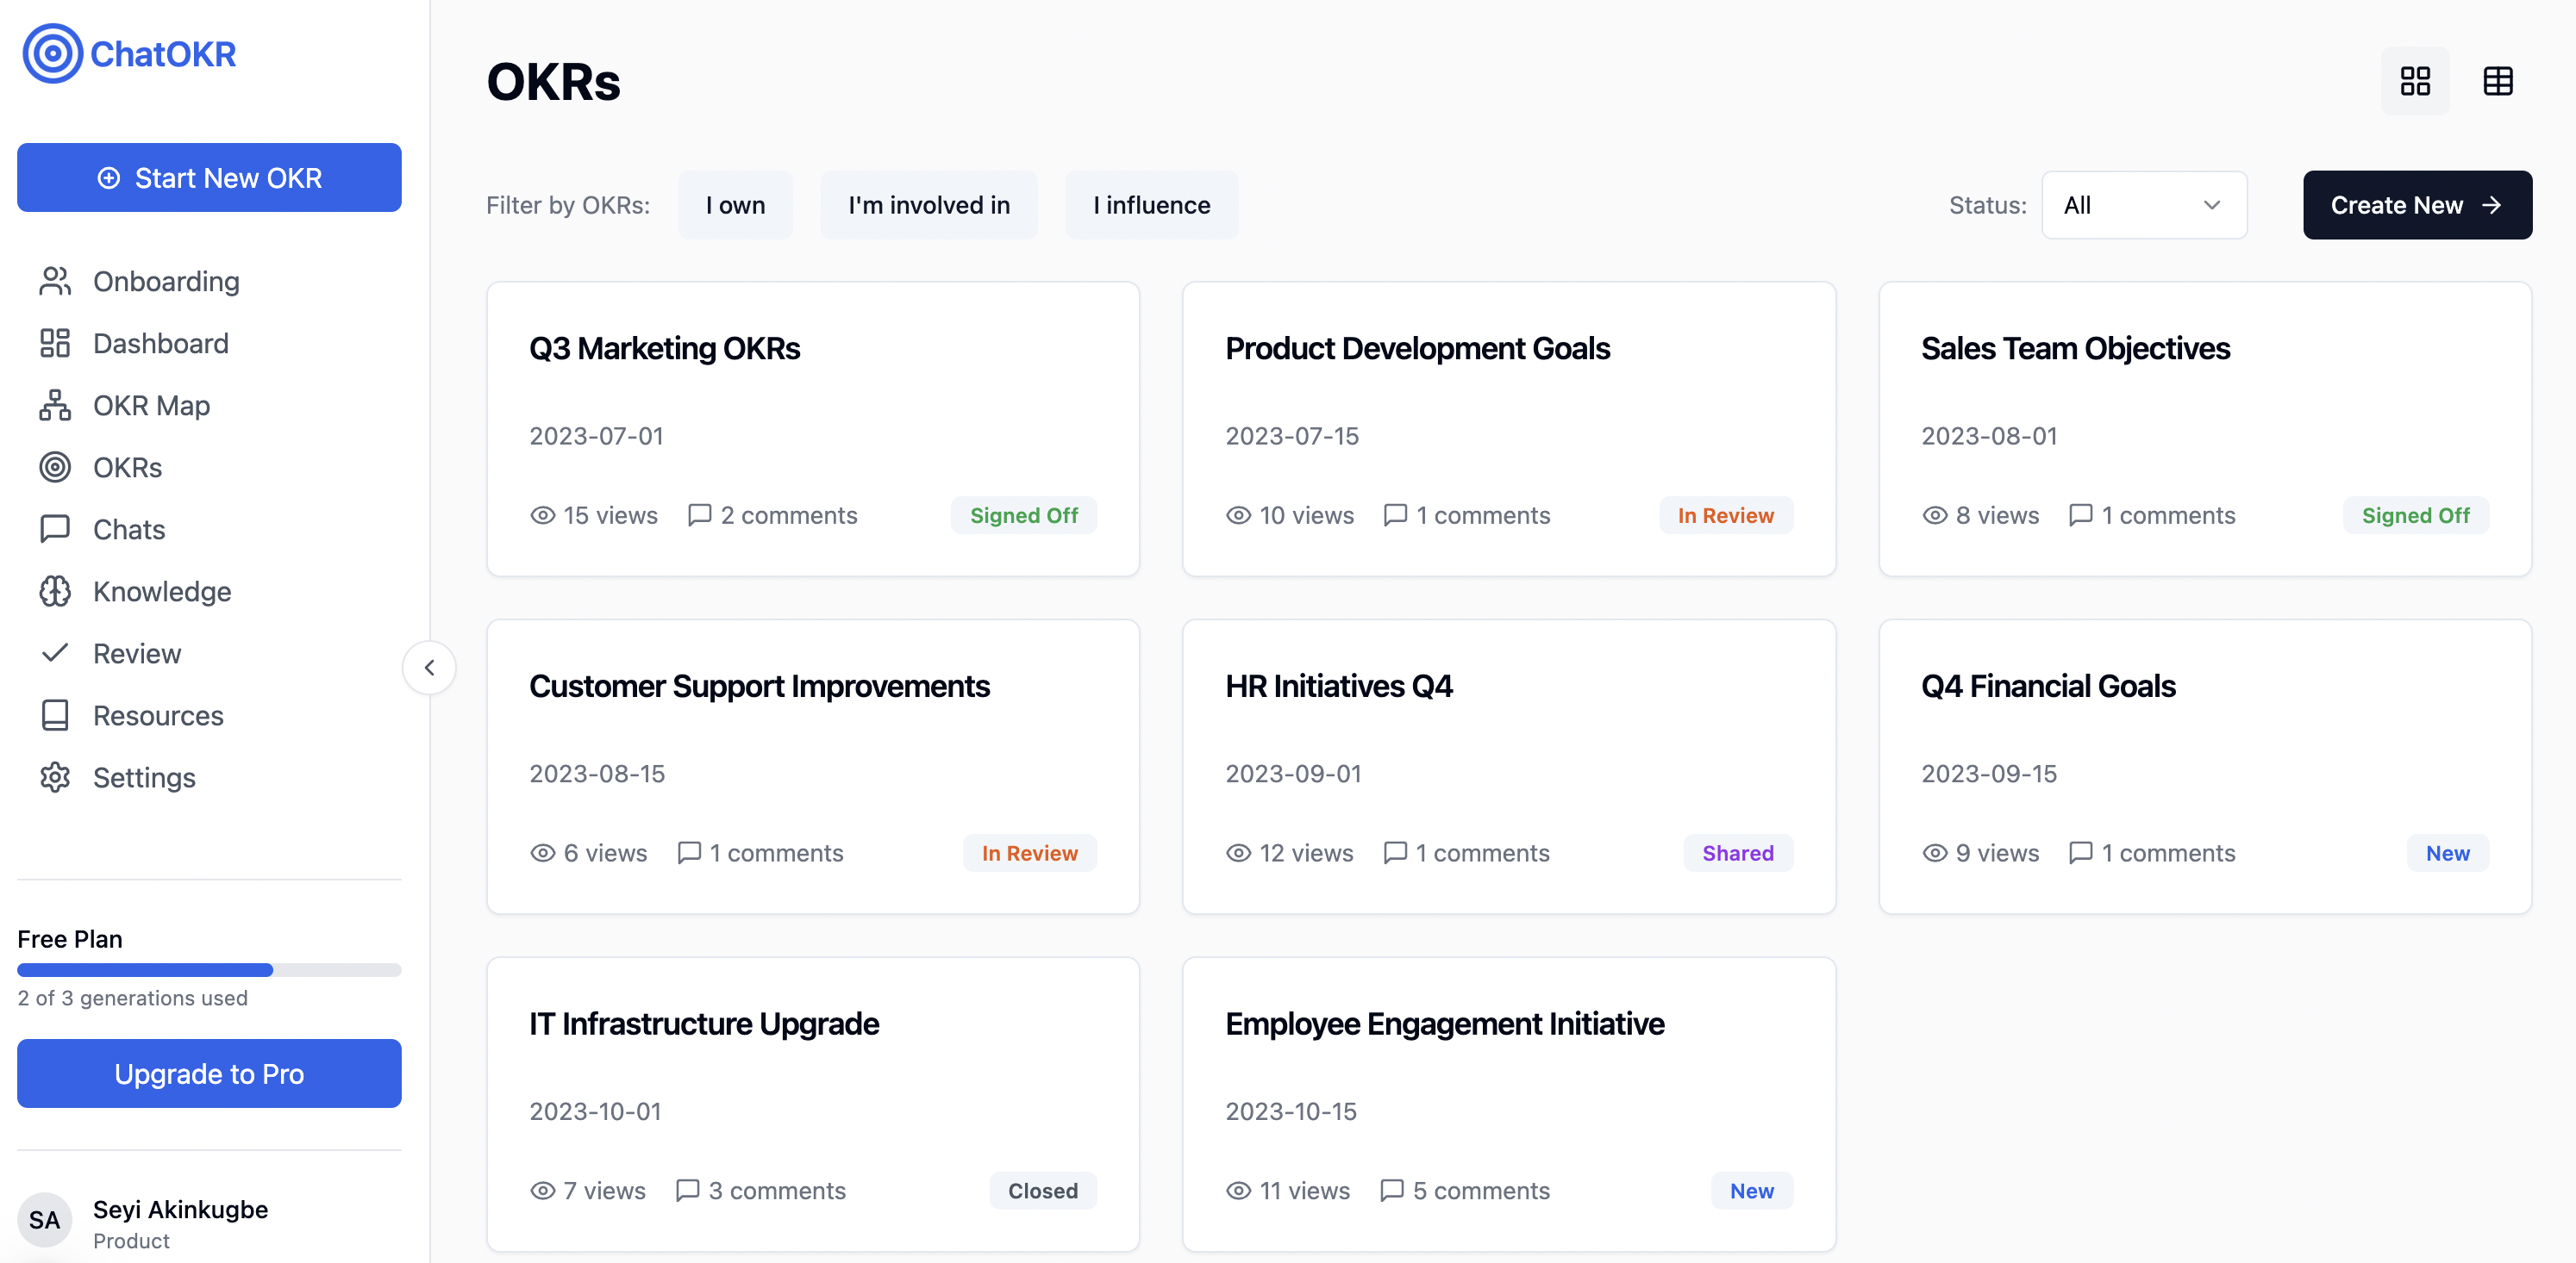Open the Employee Engagement Initiative card

(1444, 1024)
